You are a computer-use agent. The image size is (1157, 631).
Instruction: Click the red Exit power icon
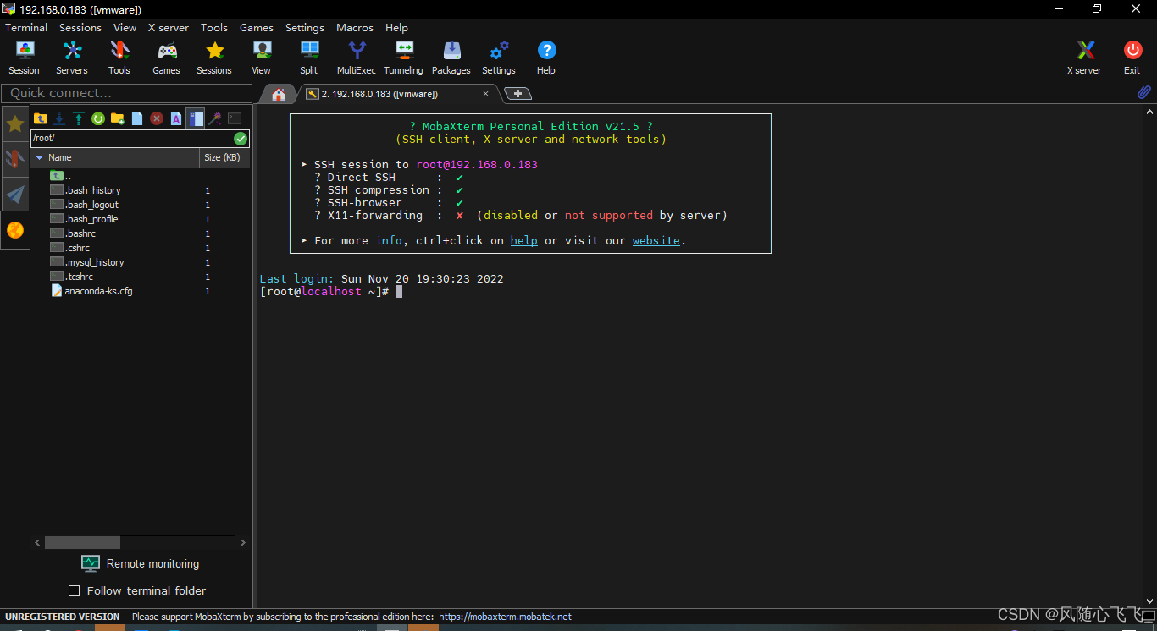point(1132,58)
